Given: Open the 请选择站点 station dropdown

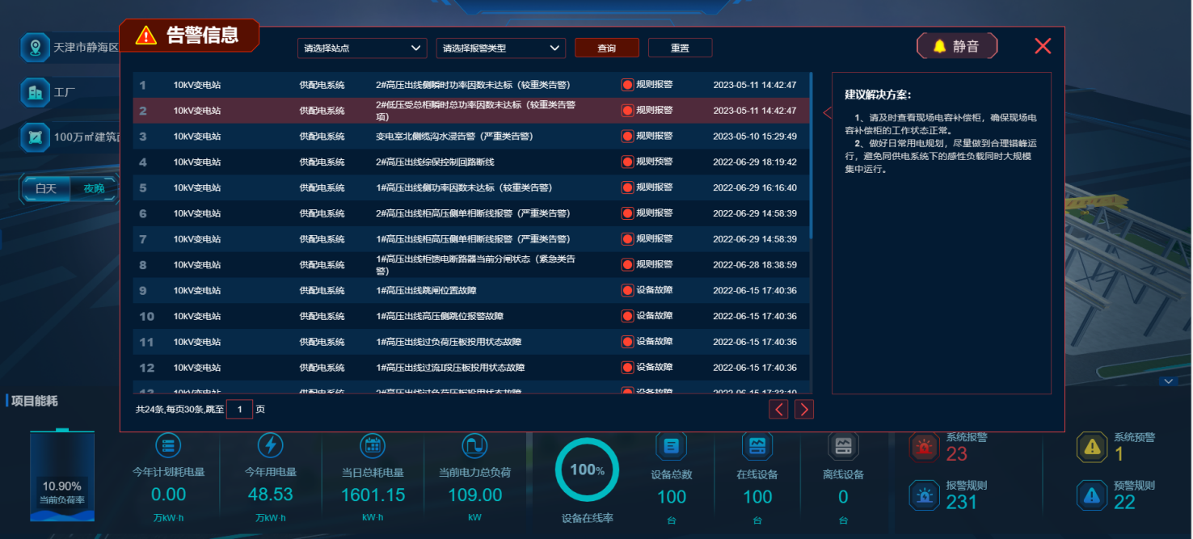Looking at the screenshot, I should (x=362, y=48).
